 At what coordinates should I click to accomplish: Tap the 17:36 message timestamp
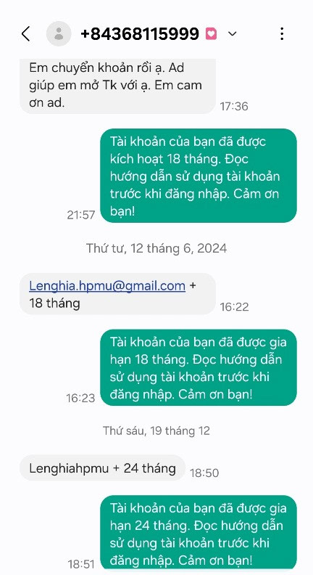234,106
